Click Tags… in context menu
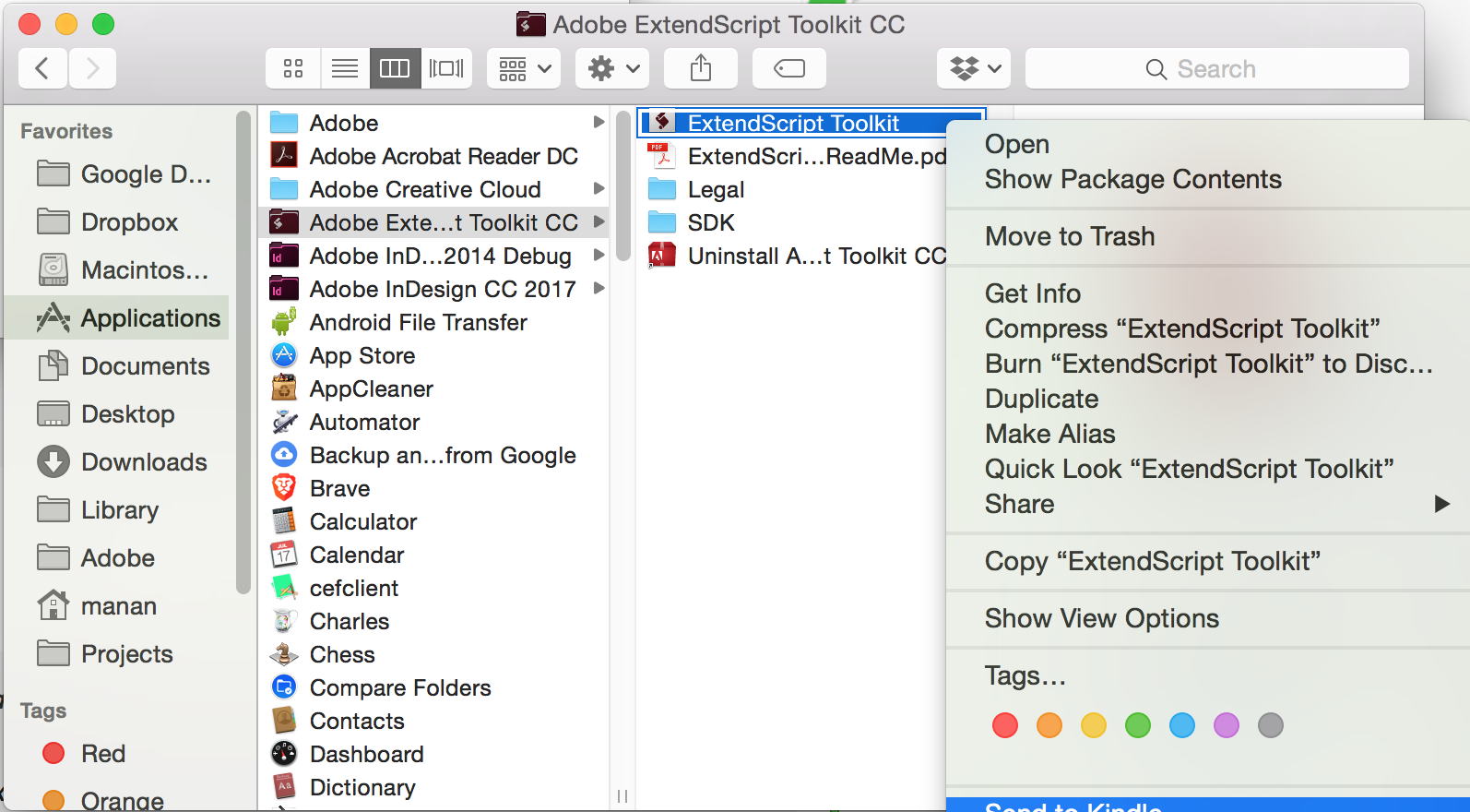The width and height of the screenshot is (1470, 812). [1208, 675]
